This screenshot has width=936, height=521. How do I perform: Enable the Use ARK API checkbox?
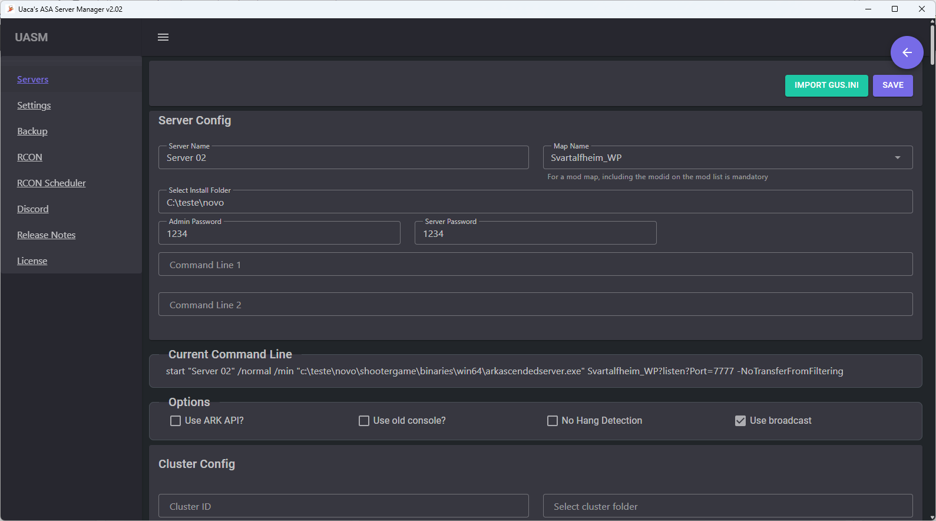click(176, 421)
